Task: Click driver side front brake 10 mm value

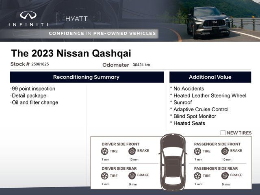Action: [134, 160]
